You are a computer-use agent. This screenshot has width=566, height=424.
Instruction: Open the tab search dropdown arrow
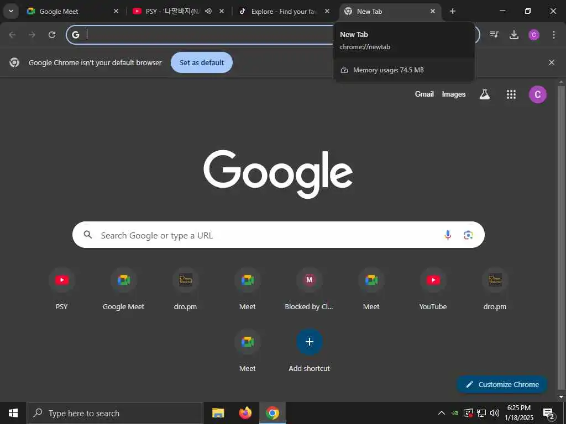pyautogui.click(x=11, y=11)
